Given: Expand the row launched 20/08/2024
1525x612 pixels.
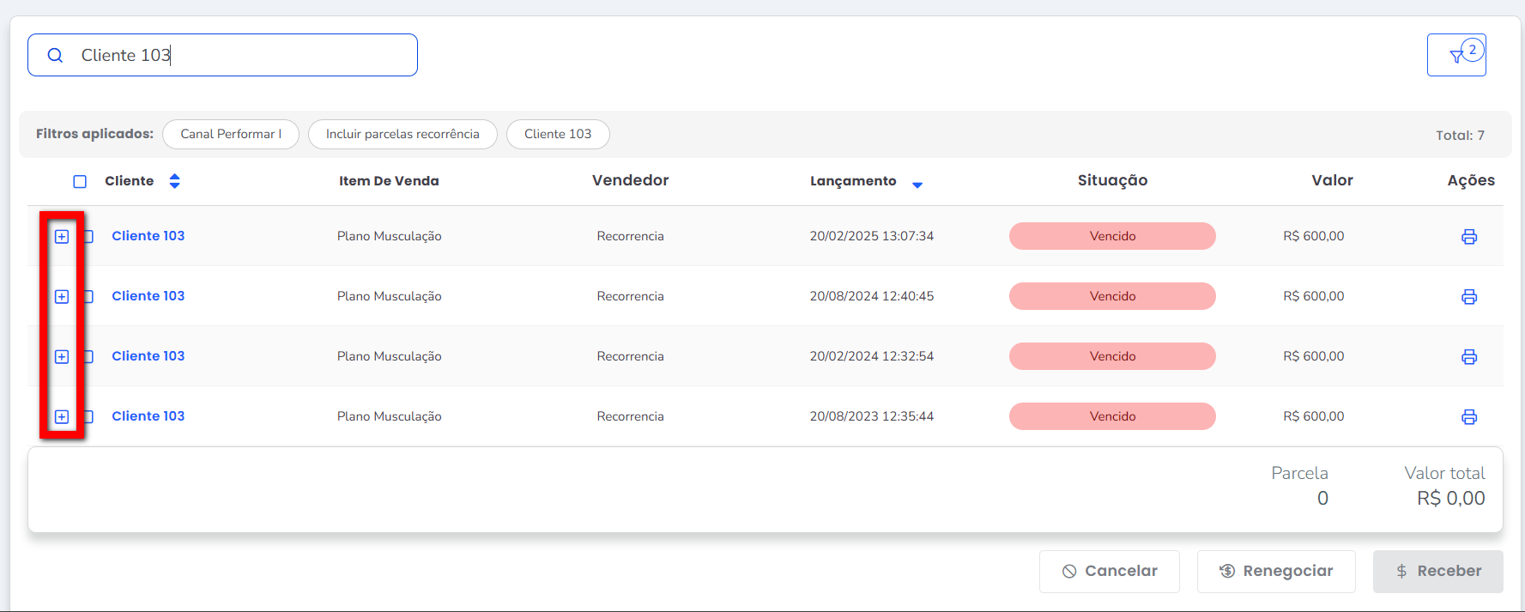Looking at the screenshot, I should coord(62,297).
